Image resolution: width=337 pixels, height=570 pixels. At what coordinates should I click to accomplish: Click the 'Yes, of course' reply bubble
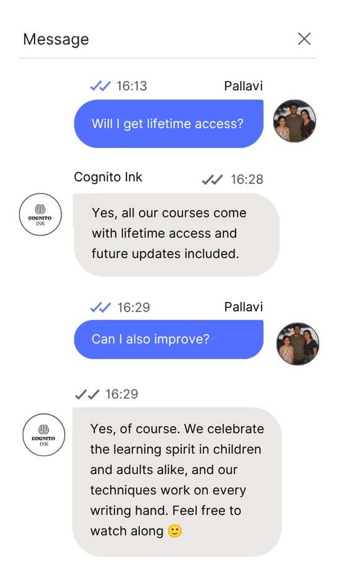pyautogui.click(x=177, y=481)
